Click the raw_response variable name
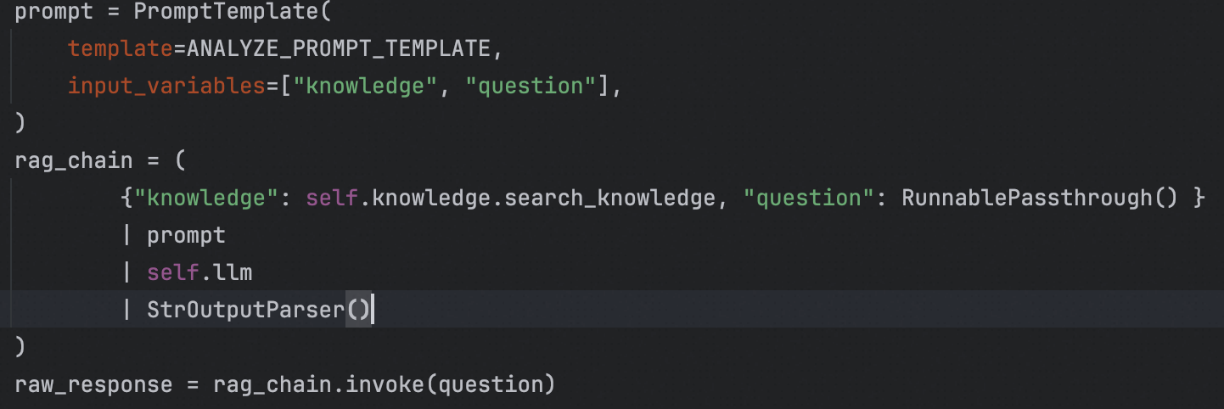This screenshot has width=1224, height=409. [x=93, y=384]
